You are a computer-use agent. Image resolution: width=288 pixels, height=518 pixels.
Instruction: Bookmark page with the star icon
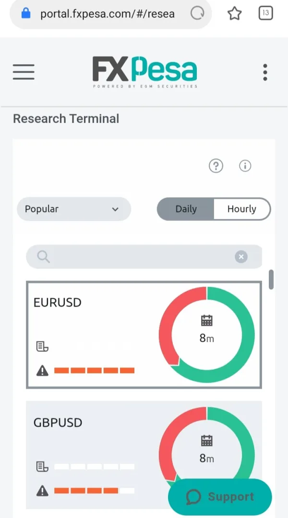[234, 13]
